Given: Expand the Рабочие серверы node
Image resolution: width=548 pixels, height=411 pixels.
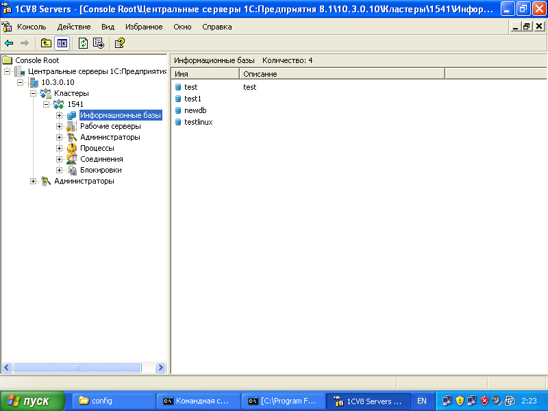Looking at the screenshot, I should pyautogui.click(x=59, y=126).
